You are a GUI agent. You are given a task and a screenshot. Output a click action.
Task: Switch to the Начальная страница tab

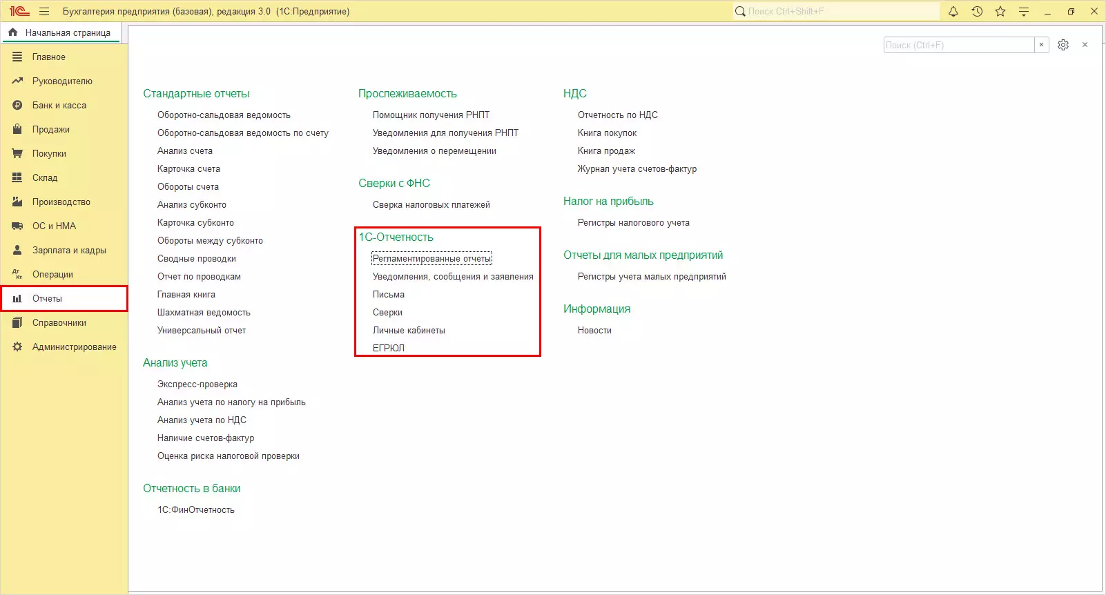click(61, 32)
